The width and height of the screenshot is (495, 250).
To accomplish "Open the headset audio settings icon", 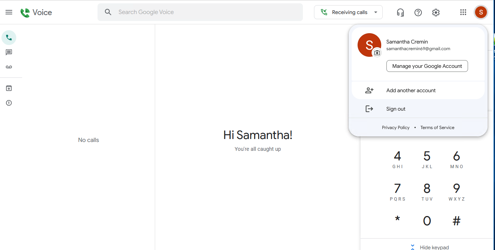I will click(x=400, y=13).
